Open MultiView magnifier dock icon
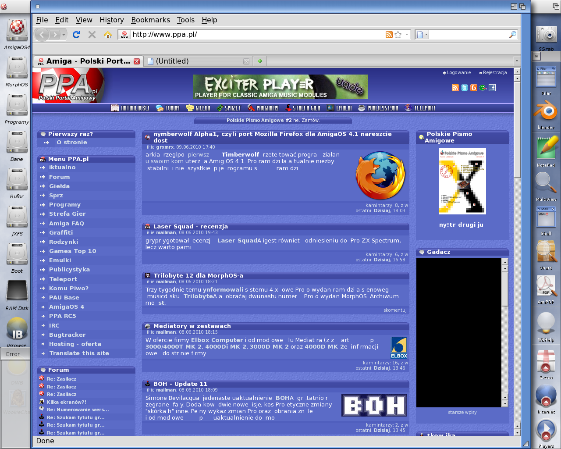Screen dimensions: 561x449 click(x=546, y=182)
